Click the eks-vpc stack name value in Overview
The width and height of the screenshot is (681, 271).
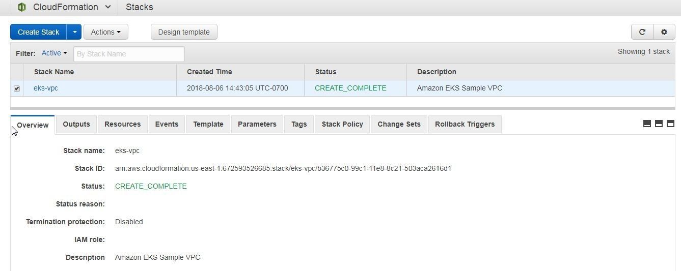tap(127, 150)
